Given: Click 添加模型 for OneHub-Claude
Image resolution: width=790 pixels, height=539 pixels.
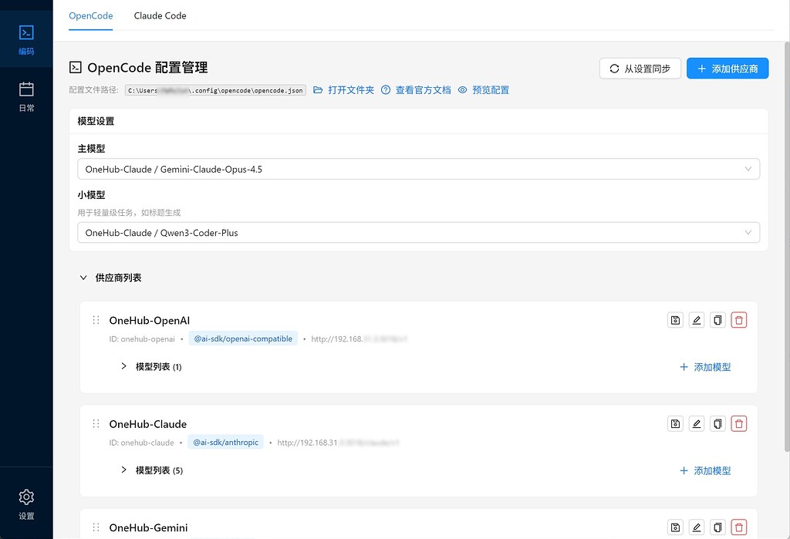Looking at the screenshot, I should (x=705, y=471).
